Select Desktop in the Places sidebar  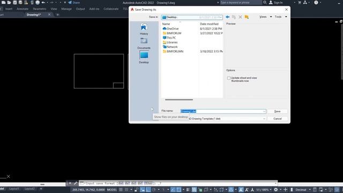tap(144, 57)
